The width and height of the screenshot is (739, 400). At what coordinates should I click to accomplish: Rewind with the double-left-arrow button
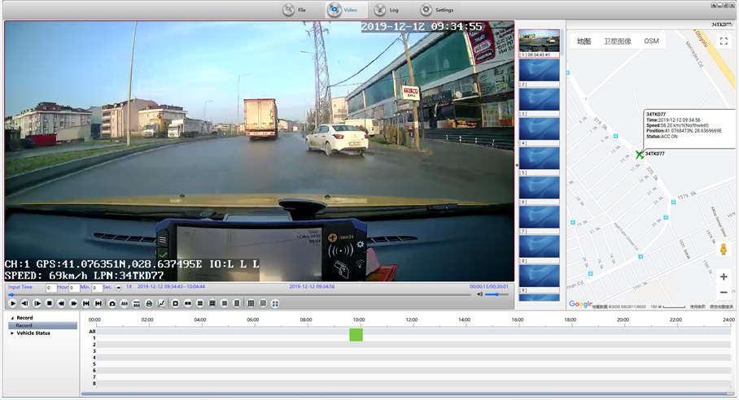[61, 303]
